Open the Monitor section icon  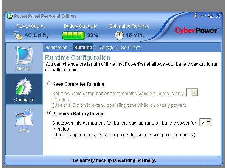point(24,55)
